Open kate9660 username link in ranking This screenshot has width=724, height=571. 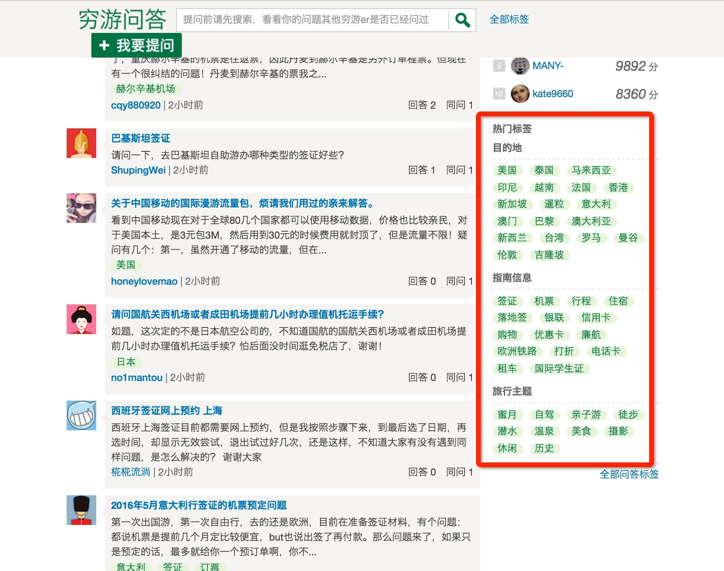pos(553,94)
